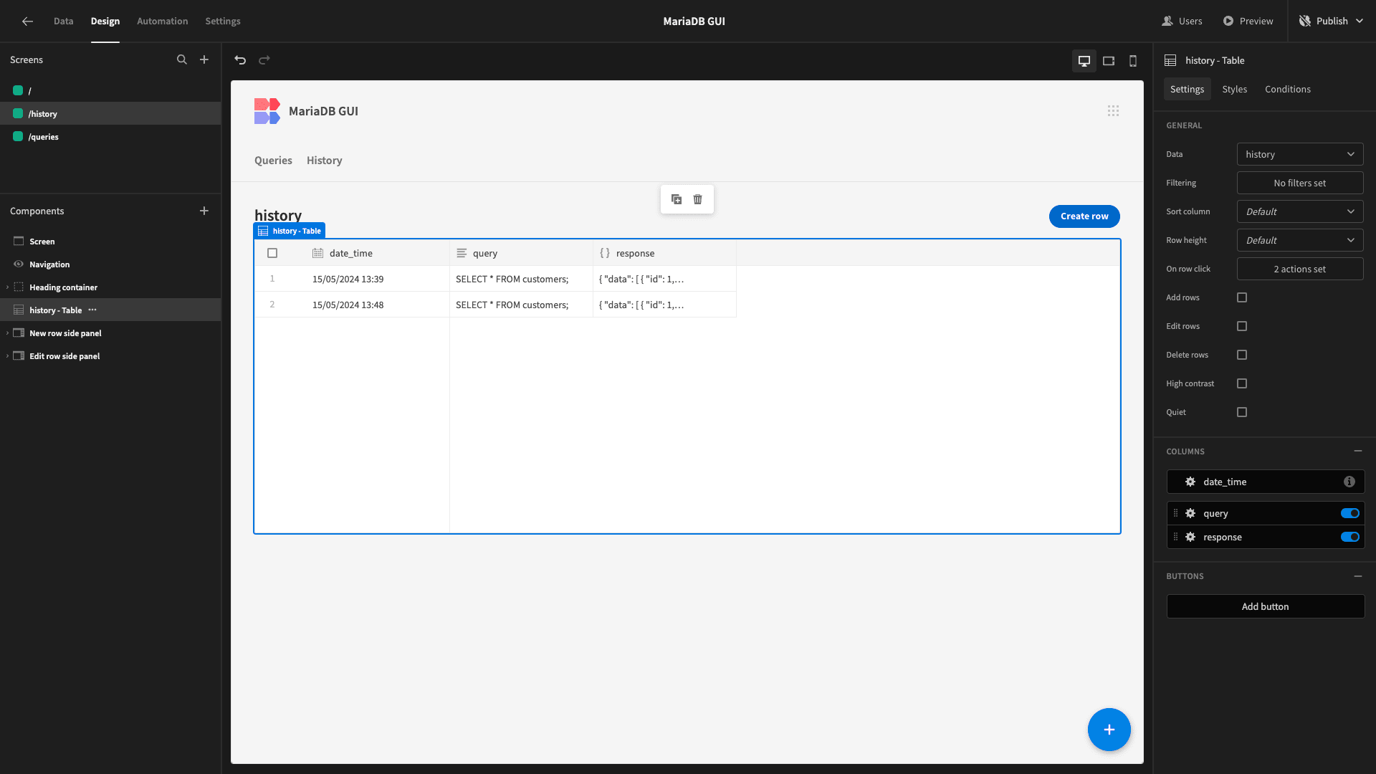Viewport: 1376px width, 774px height.
Task: Open the Row height dropdown
Action: [1300, 240]
